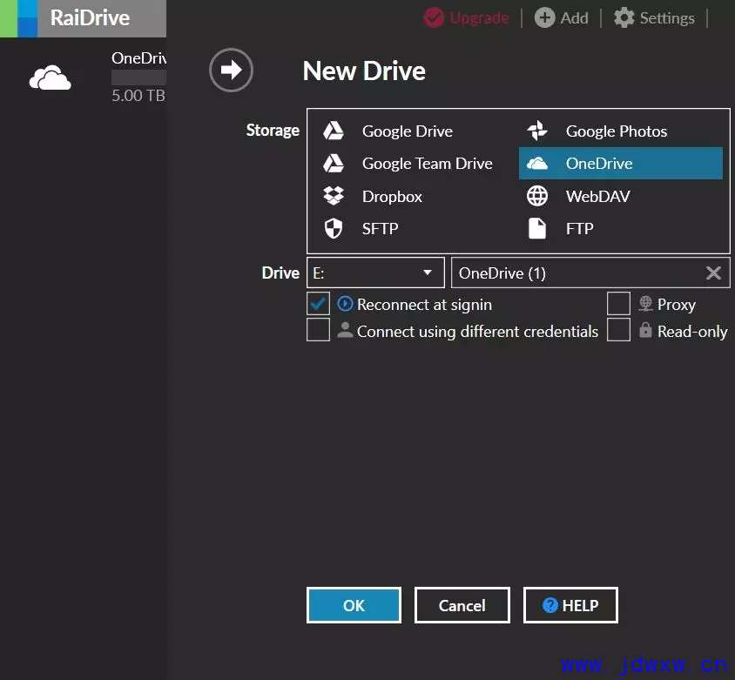Image resolution: width=735 pixels, height=680 pixels.
Task: Click the Storage label
Action: pos(273,131)
